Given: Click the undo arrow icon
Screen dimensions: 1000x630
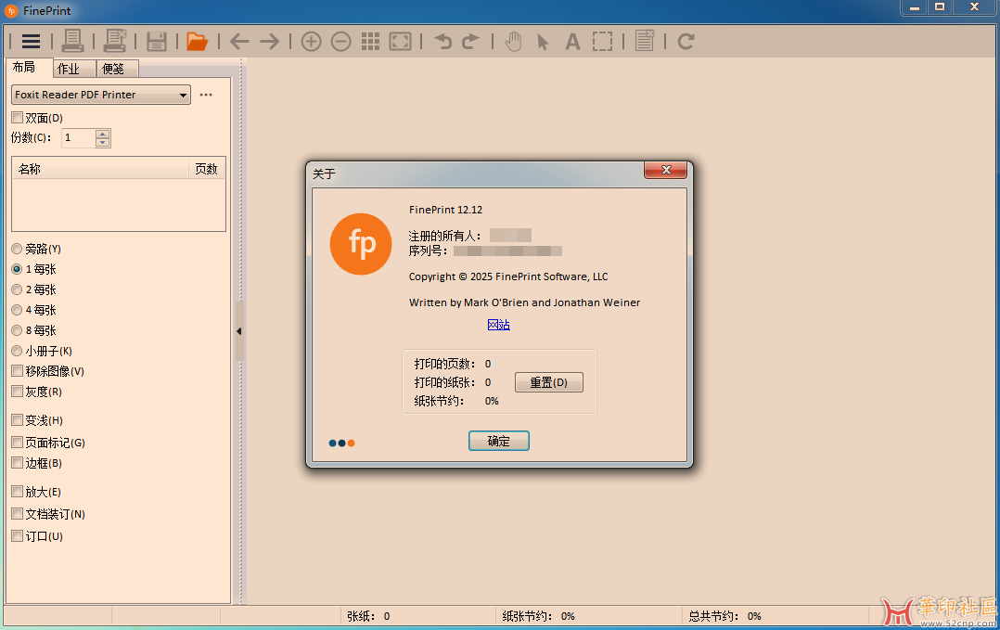Looking at the screenshot, I should point(443,42).
